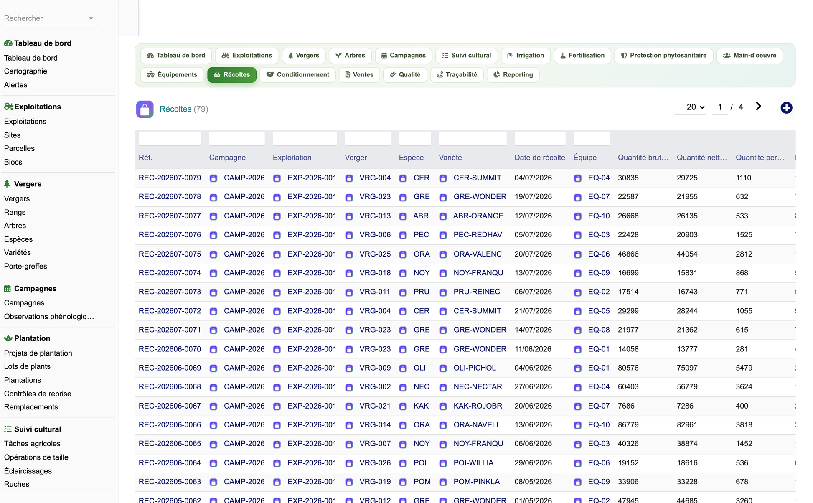Open the Conditionnement tab

tap(298, 75)
